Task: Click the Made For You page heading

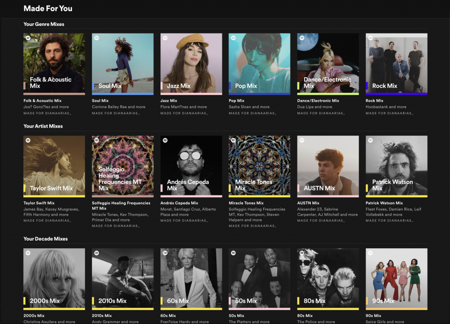Action: pos(48,8)
